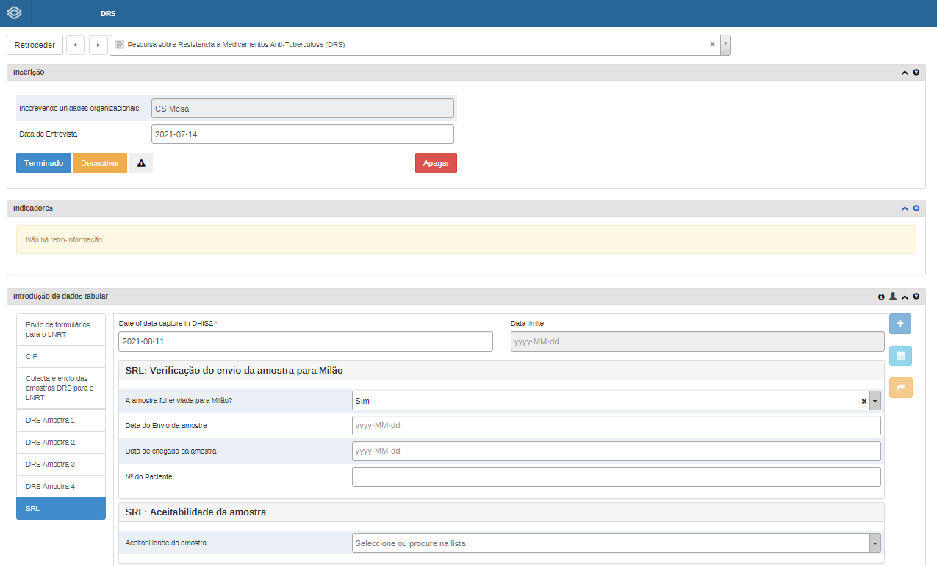Open the CIF stage tab
The width and height of the screenshot is (937, 566).
61,356
